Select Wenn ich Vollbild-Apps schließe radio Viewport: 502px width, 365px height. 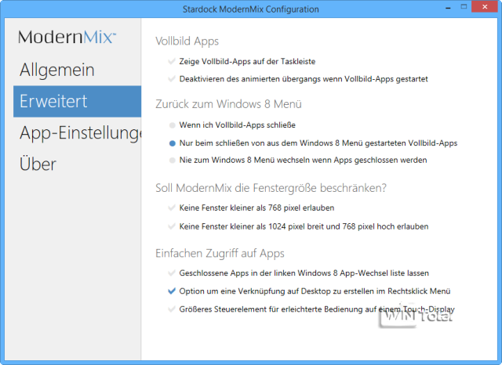click(173, 125)
